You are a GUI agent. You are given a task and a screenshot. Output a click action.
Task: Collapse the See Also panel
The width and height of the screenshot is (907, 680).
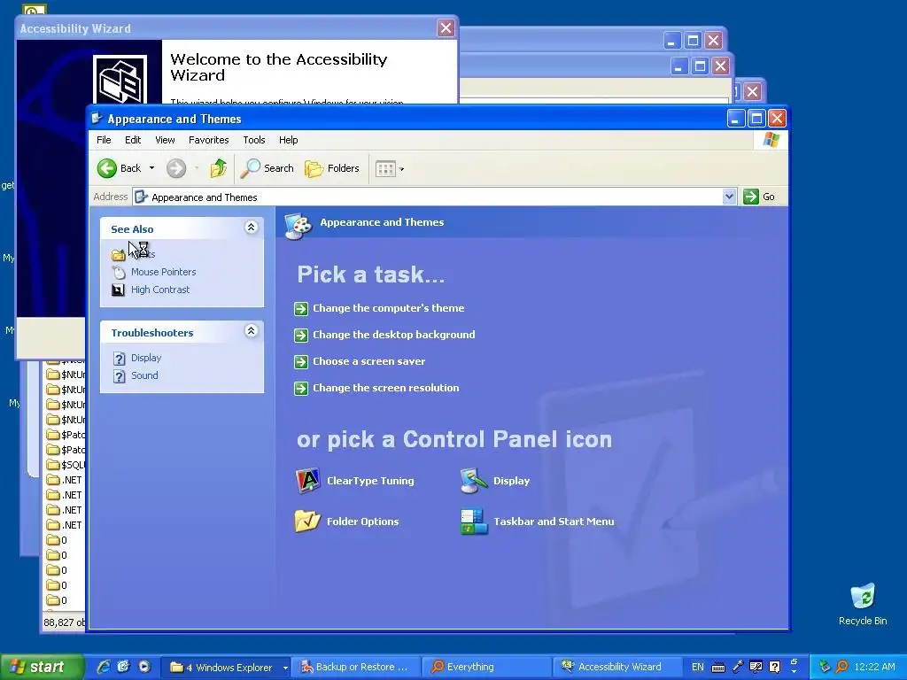click(251, 228)
